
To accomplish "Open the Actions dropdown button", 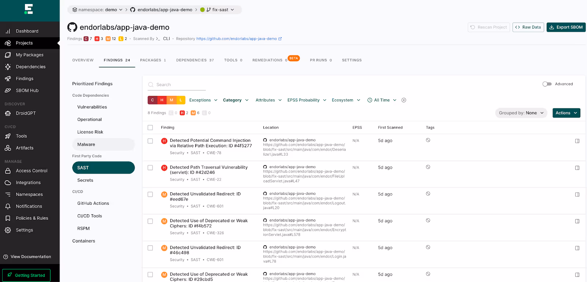I will tap(566, 113).
